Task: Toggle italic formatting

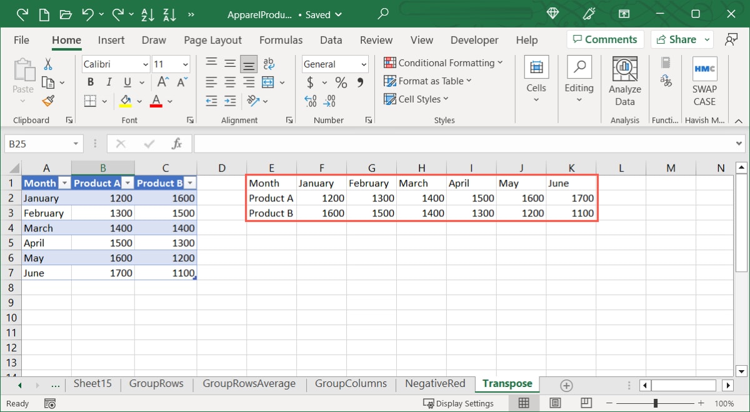Action: [107, 82]
